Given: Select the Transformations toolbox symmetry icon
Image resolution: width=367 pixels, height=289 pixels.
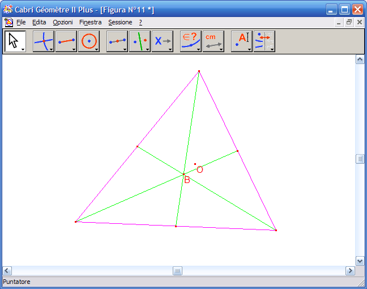Looking at the screenshot, I should click(140, 41).
